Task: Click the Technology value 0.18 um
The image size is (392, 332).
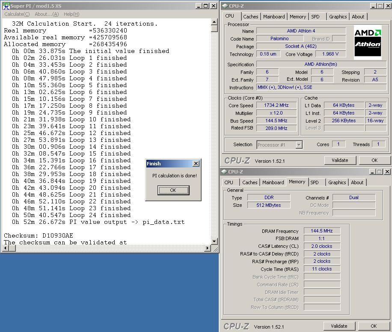Action: 268,54
